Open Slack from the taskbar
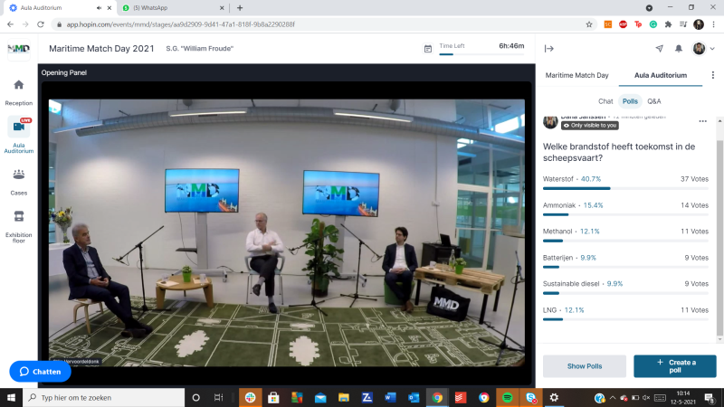Viewport: 724px width, 407px height. [x=251, y=397]
